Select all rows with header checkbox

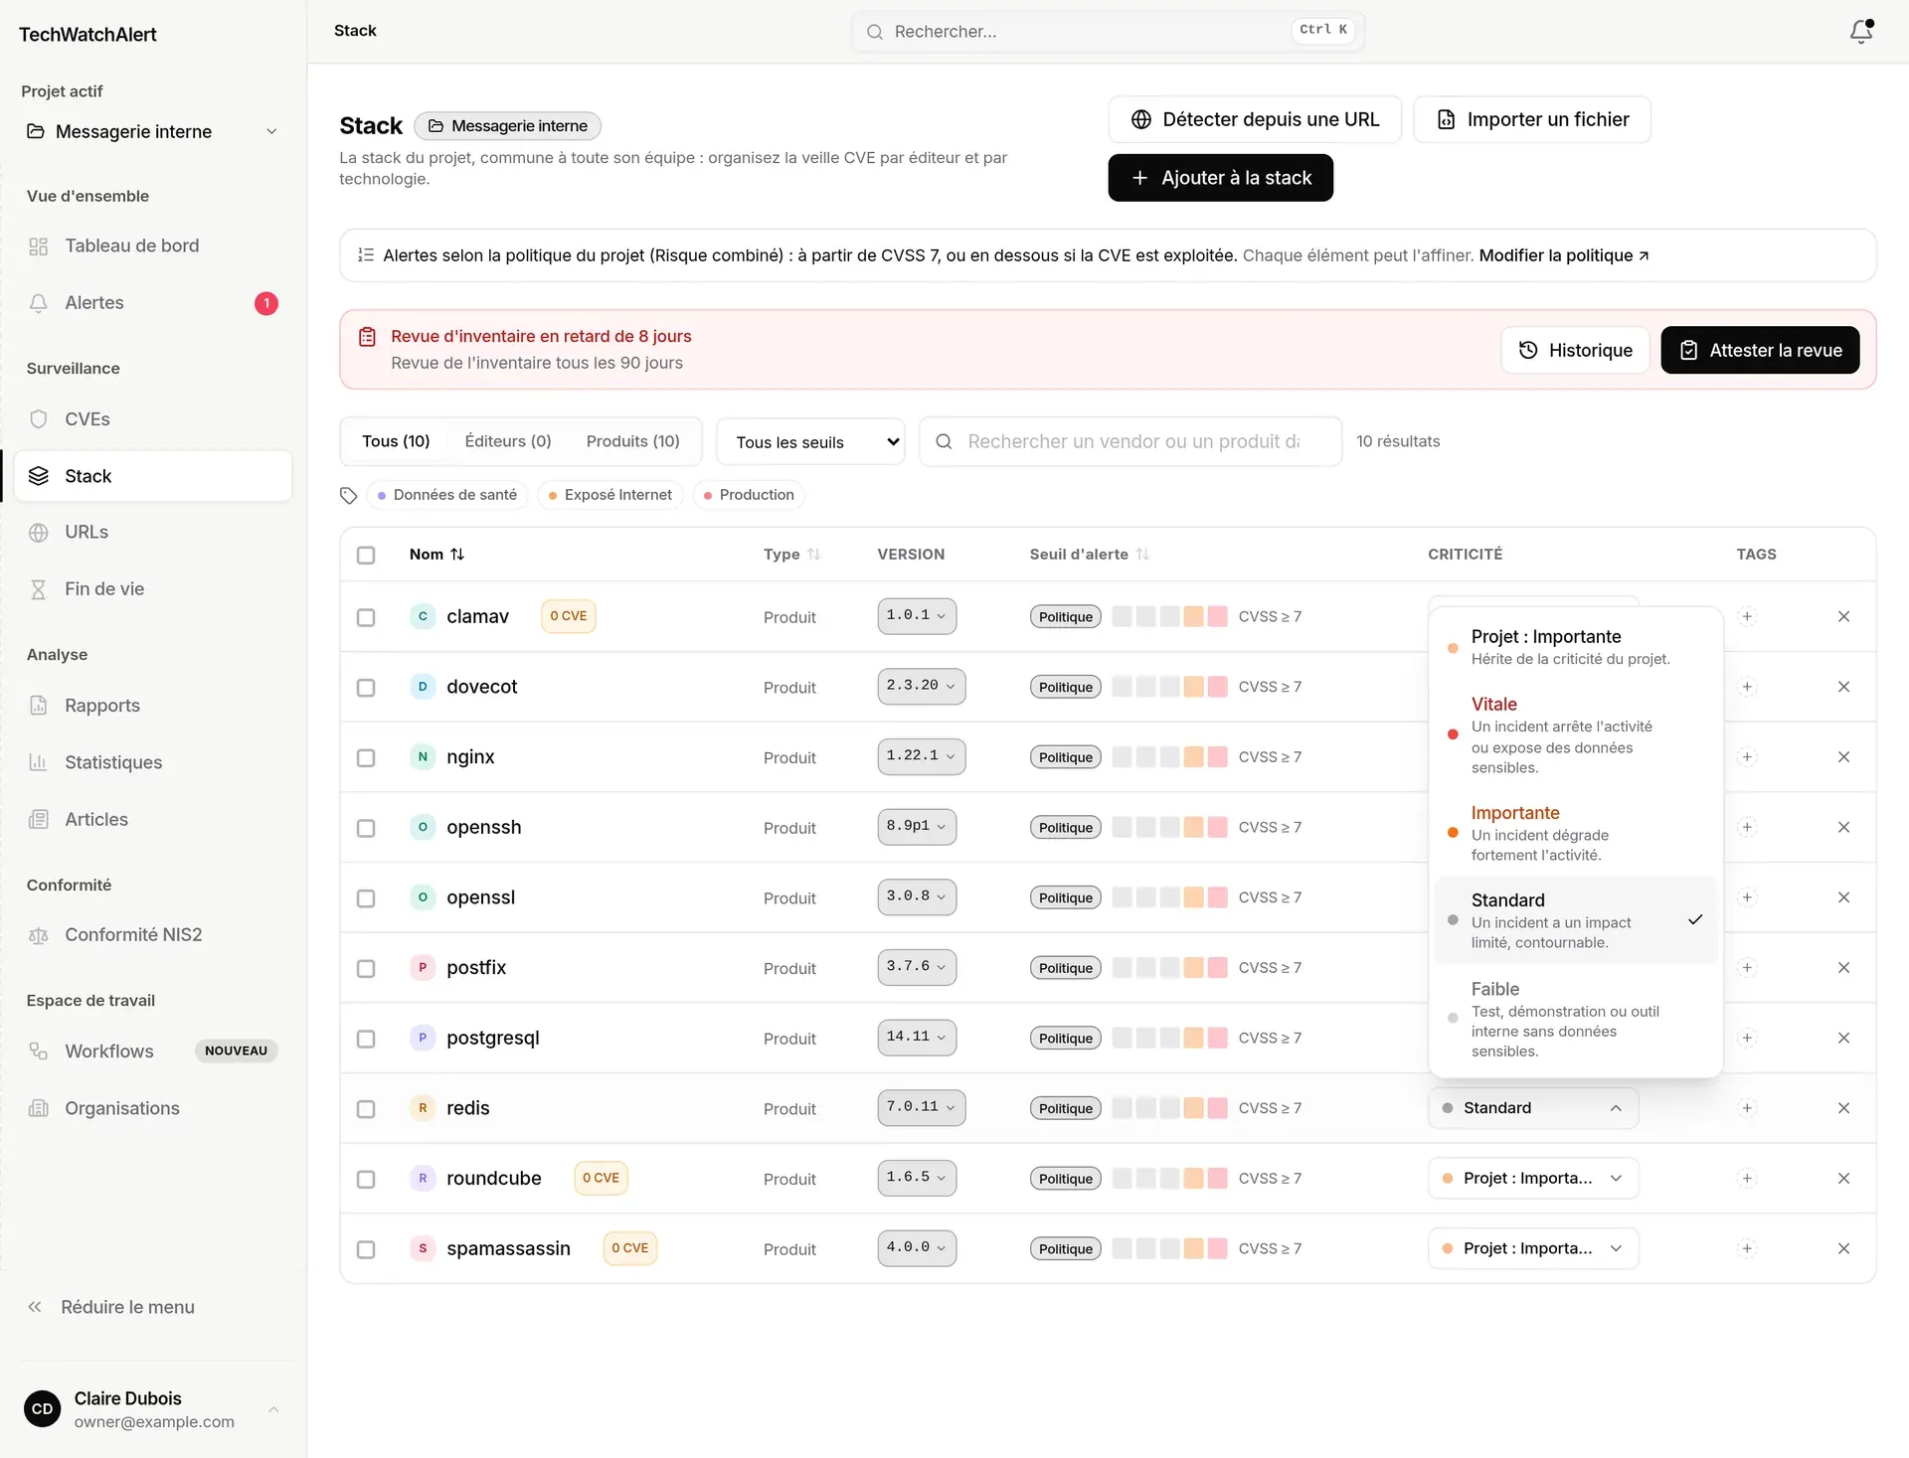(366, 555)
